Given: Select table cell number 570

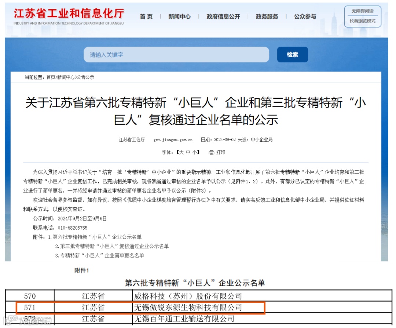Looking at the screenshot, I should tap(30, 296).
